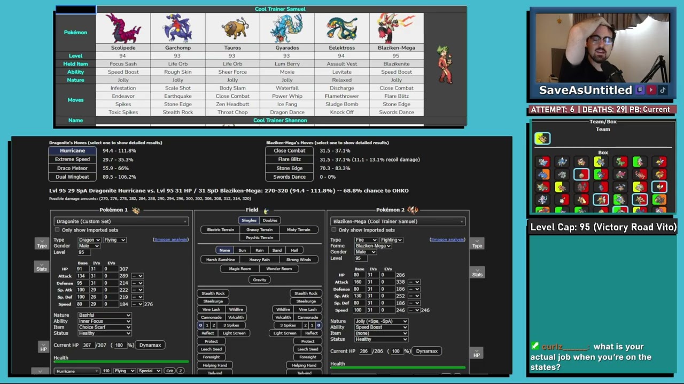Click Dragonite's Level input field
Image resolution: width=684 pixels, height=384 pixels.
point(85,252)
